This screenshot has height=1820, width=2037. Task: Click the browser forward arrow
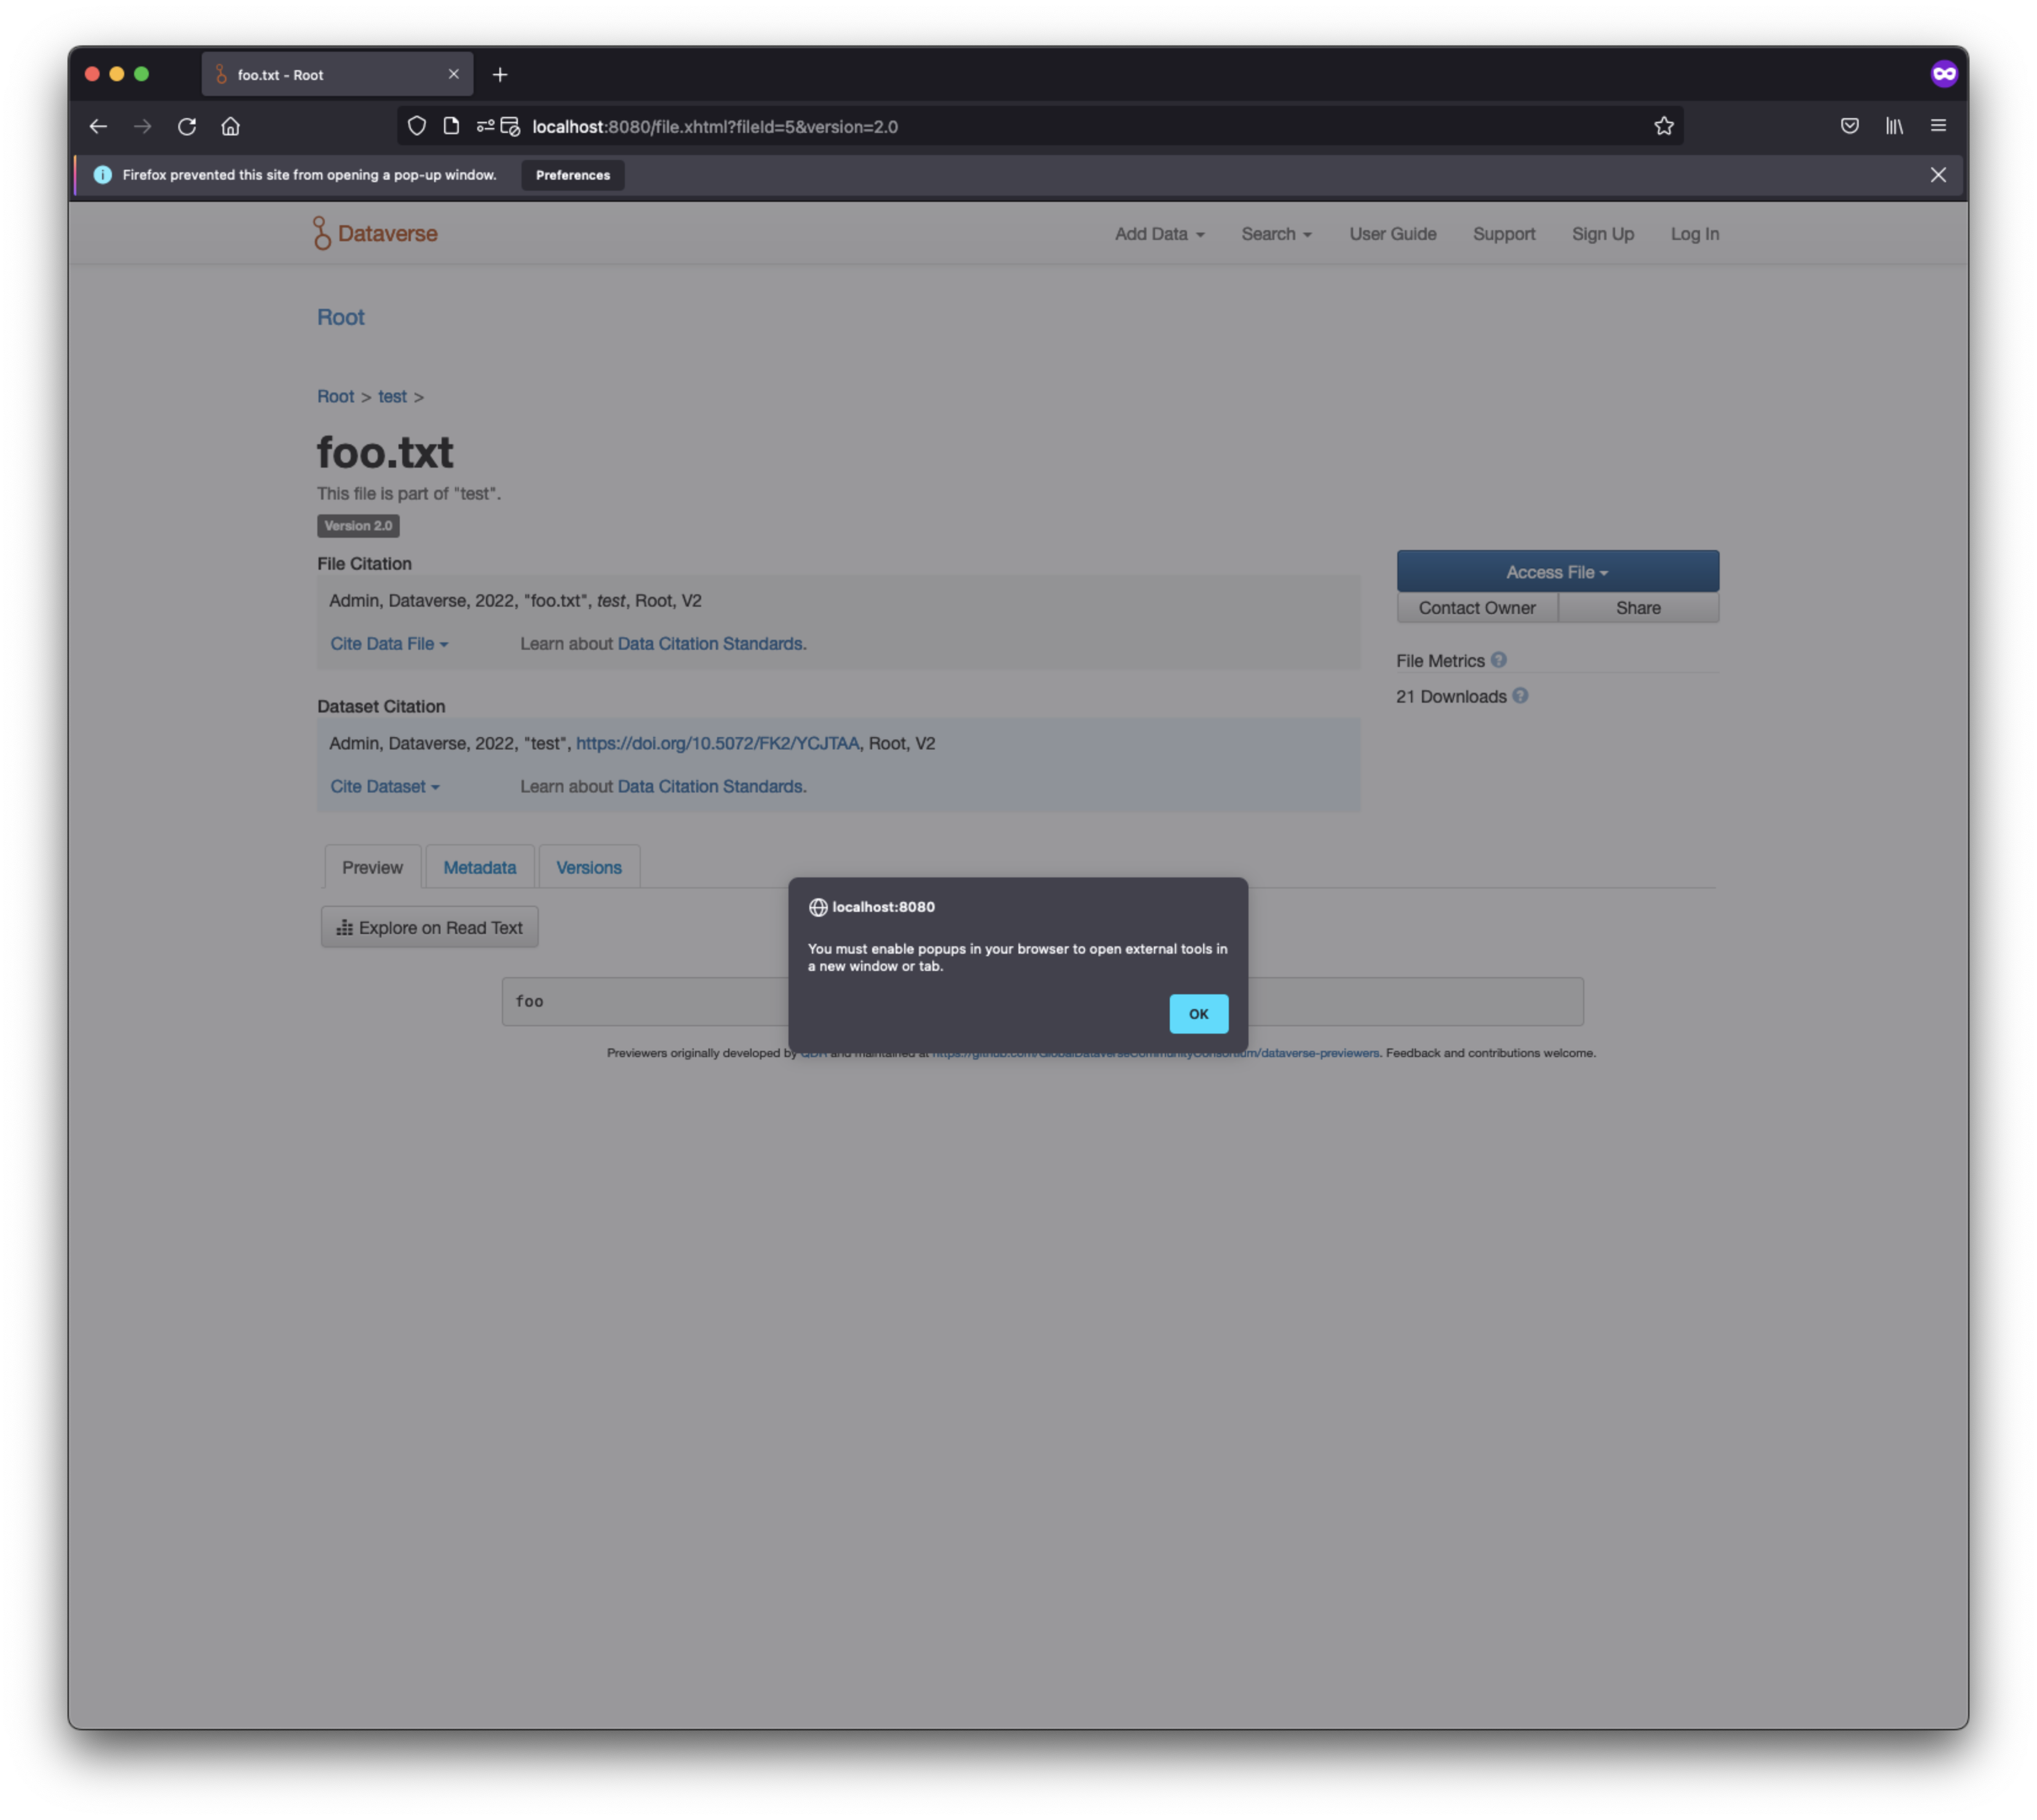pyautogui.click(x=143, y=126)
